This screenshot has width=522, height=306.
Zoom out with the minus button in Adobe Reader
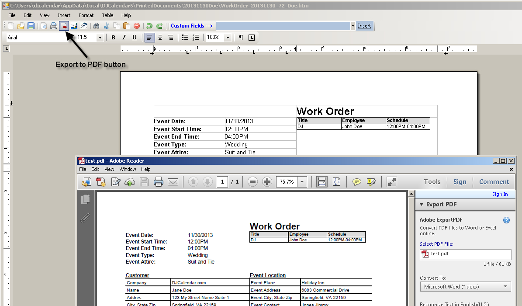252,182
